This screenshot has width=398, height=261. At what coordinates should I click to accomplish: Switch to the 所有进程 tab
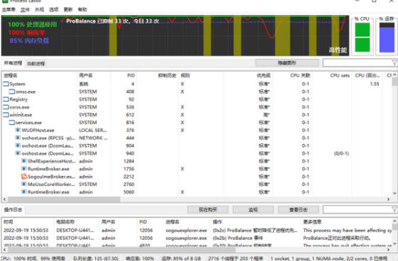pyautogui.click(x=13, y=63)
